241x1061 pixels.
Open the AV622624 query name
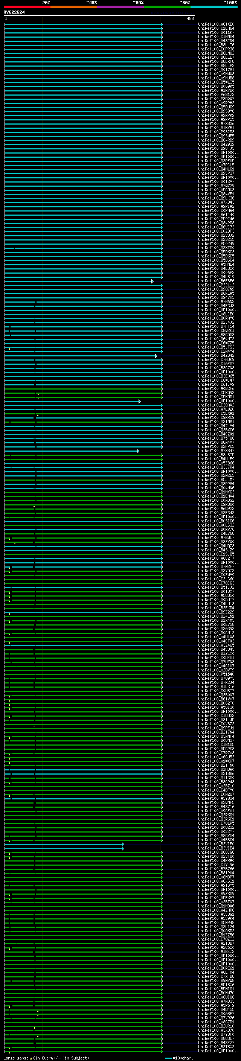coord(14,12)
